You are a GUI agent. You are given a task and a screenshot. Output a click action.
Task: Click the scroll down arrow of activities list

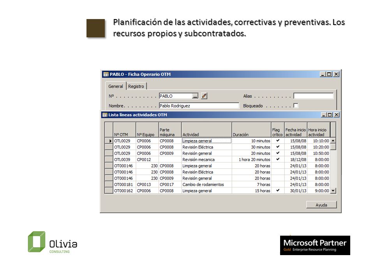click(x=333, y=191)
